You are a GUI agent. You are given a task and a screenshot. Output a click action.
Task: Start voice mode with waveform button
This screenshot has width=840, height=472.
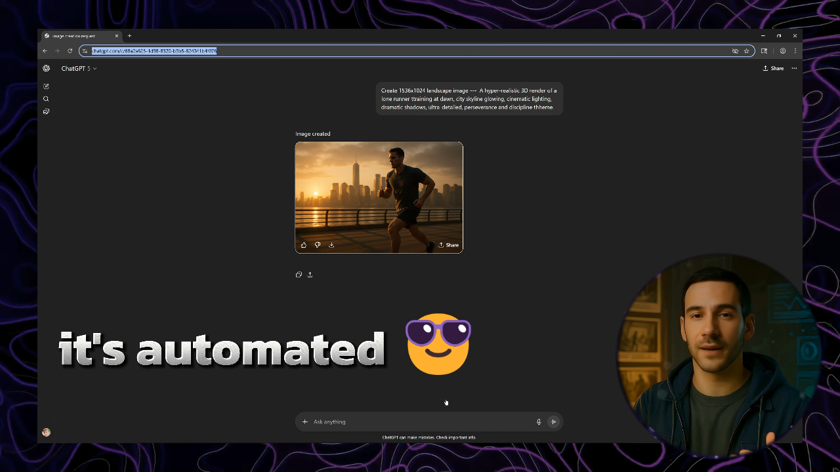553,422
